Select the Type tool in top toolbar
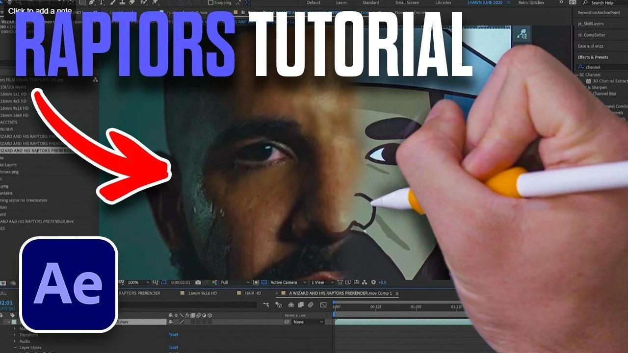The image size is (628, 353). tap(101, 2)
